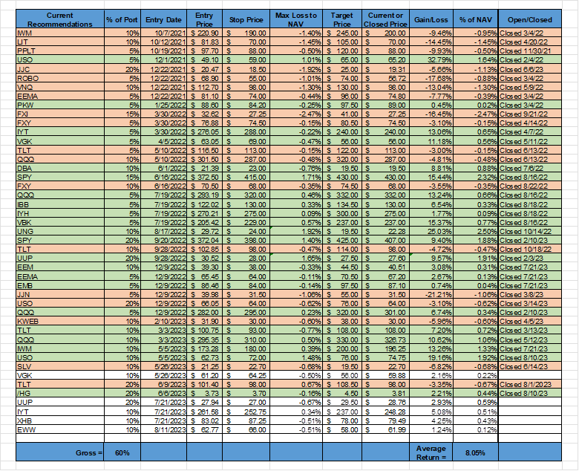Select the '8.05%' average return cell
The width and height of the screenshot is (579, 471).
[476, 452]
